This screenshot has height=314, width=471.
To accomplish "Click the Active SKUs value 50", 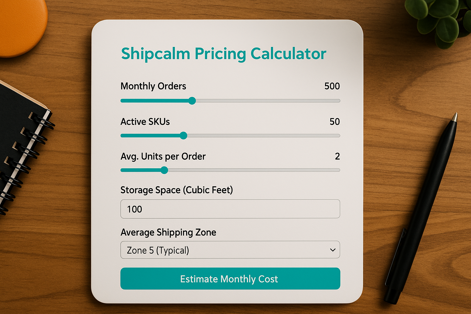I will coord(335,122).
